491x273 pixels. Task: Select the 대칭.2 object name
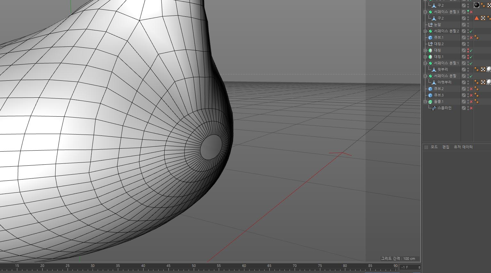[439, 44]
